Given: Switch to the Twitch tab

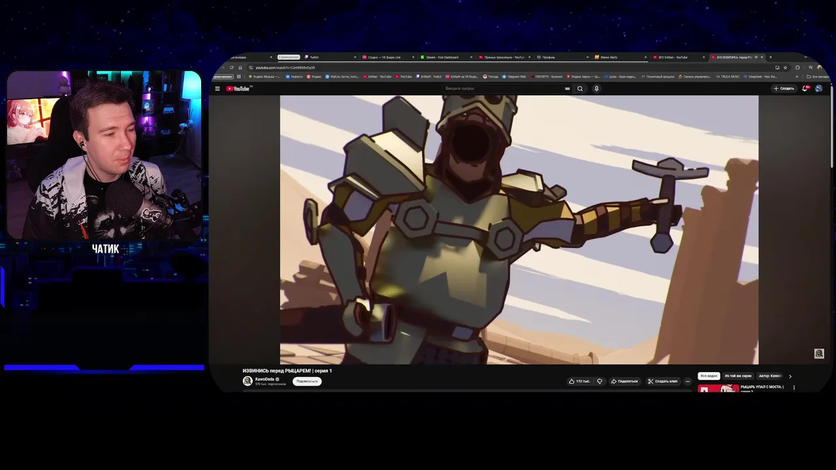Looking at the screenshot, I should coord(329,57).
